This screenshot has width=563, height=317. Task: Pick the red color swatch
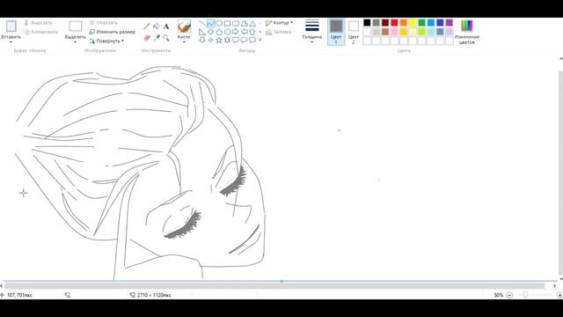[394, 23]
